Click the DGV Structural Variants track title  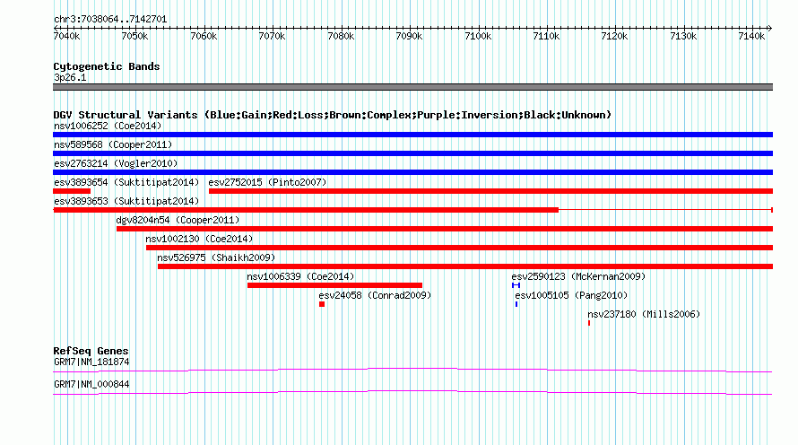333,115
